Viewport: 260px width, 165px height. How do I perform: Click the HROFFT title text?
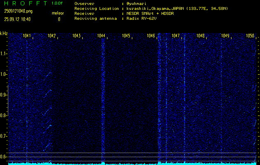click(26, 3)
